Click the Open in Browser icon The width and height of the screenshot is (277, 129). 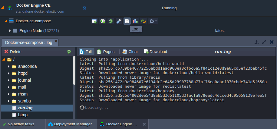coord(94,21)
